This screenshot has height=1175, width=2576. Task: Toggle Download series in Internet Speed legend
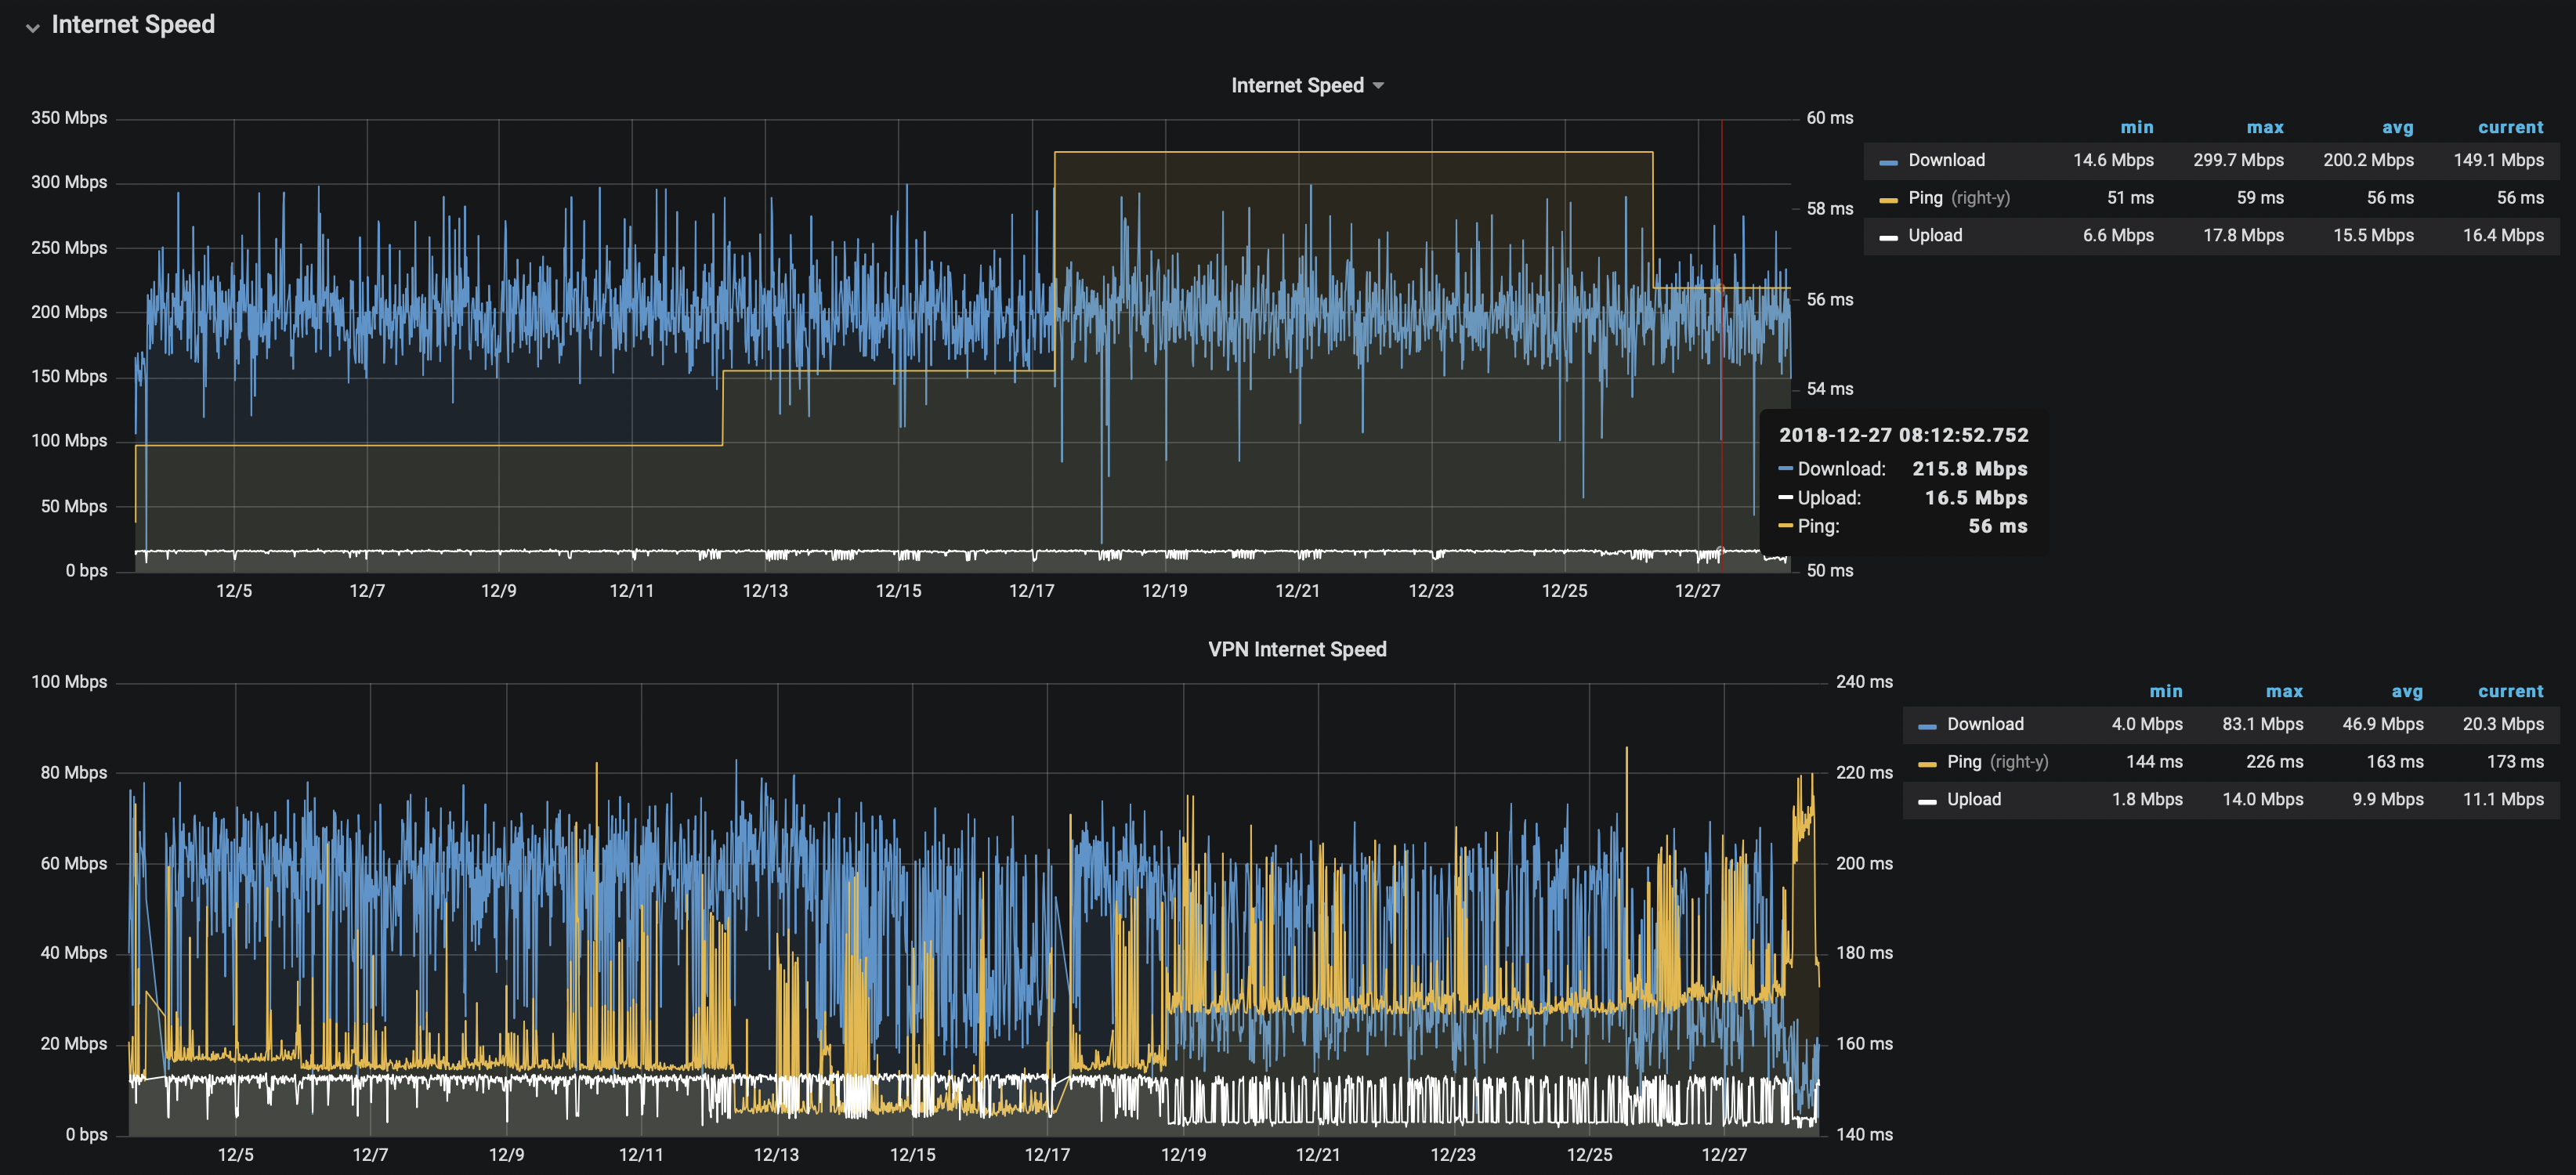(1946, 160)
